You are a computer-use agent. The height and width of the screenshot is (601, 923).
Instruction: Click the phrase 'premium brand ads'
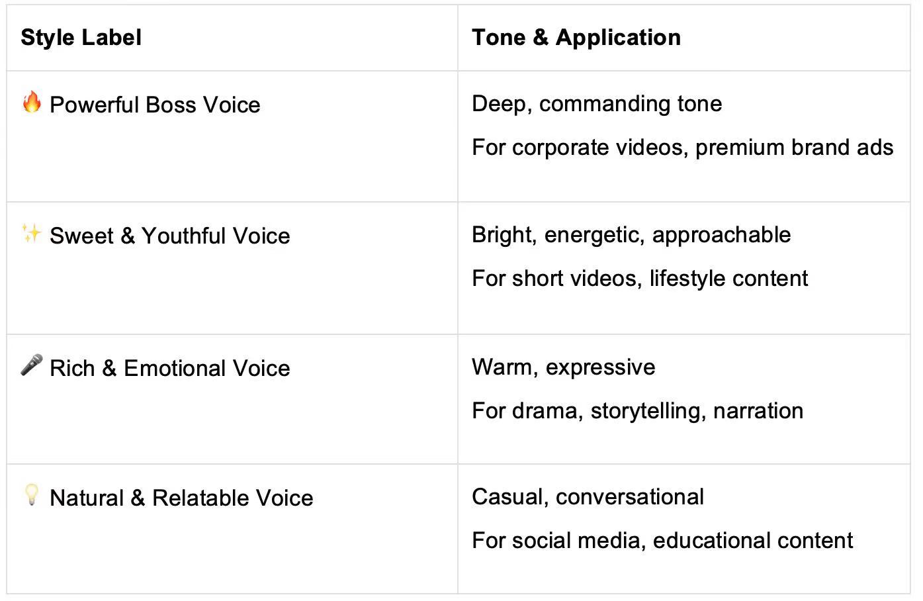(x=794, y=148)
